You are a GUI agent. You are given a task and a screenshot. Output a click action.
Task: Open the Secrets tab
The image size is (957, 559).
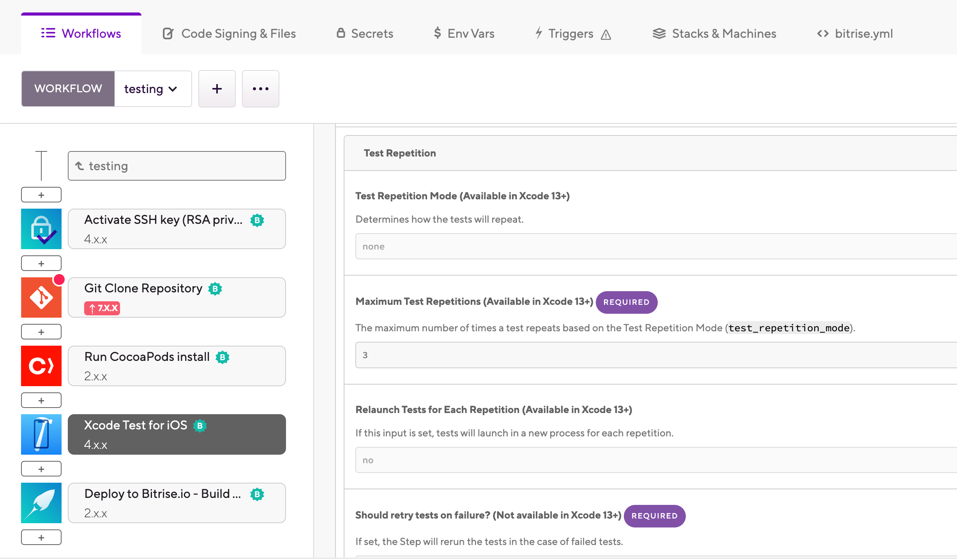point(365,34)
